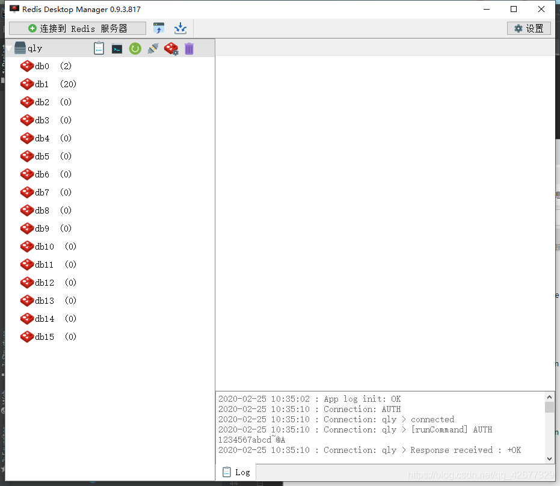Click log scrollbar up arrow
560x486 pixels.
pyautogui.click(x=549, y=397)
